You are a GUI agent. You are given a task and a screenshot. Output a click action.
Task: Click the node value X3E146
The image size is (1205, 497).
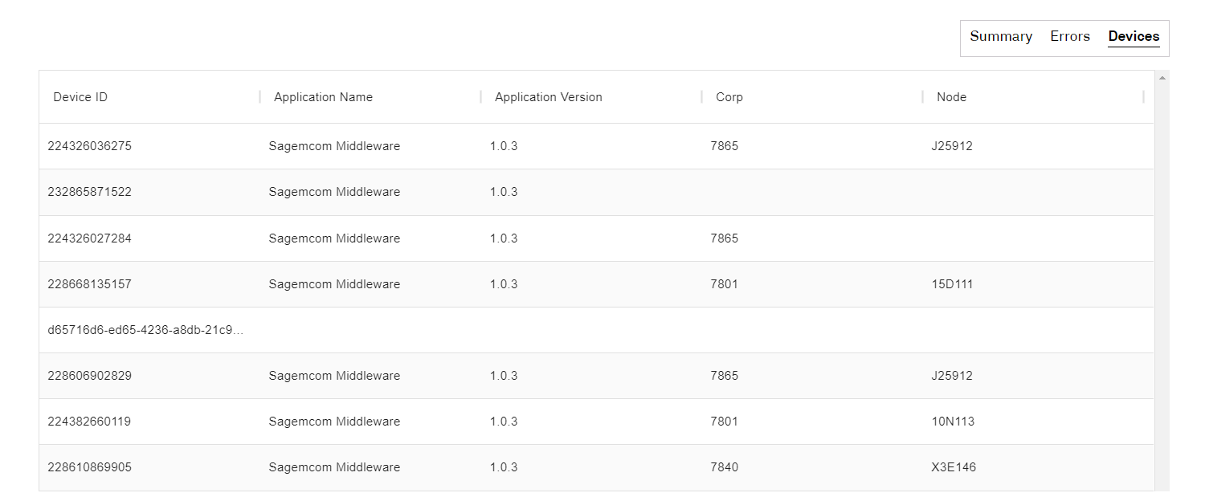954,467
